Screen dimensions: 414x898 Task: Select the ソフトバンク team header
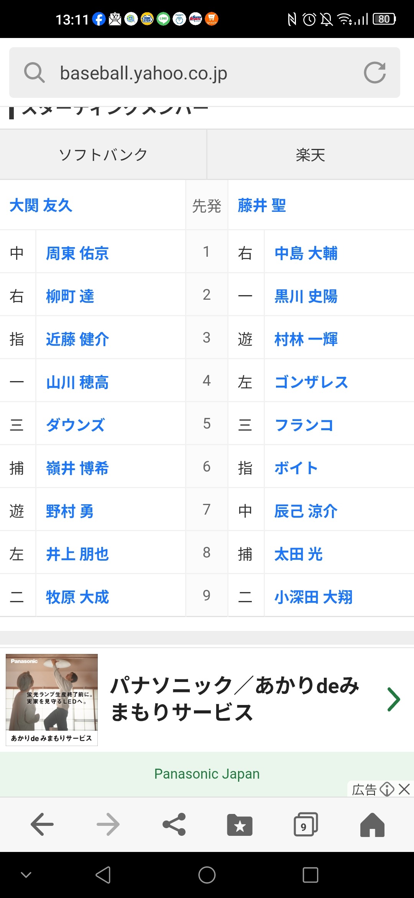click(x=103, y=155)
